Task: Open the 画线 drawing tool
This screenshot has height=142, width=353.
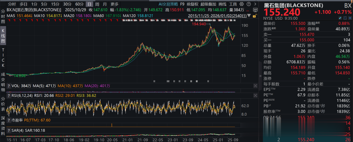Action: pyautogui.click(x=222, y=5)
